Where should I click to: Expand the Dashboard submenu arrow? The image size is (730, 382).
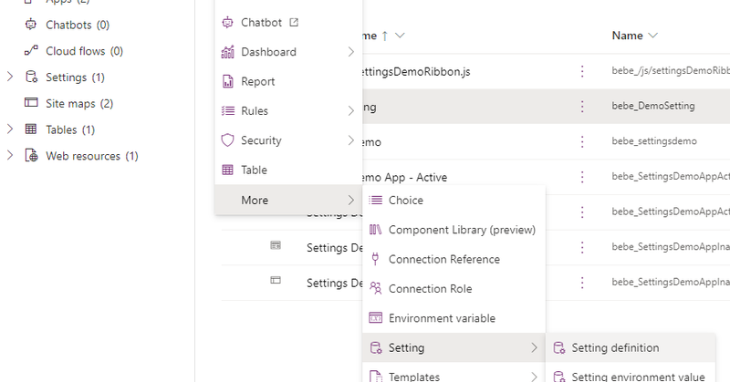[350, 52]
